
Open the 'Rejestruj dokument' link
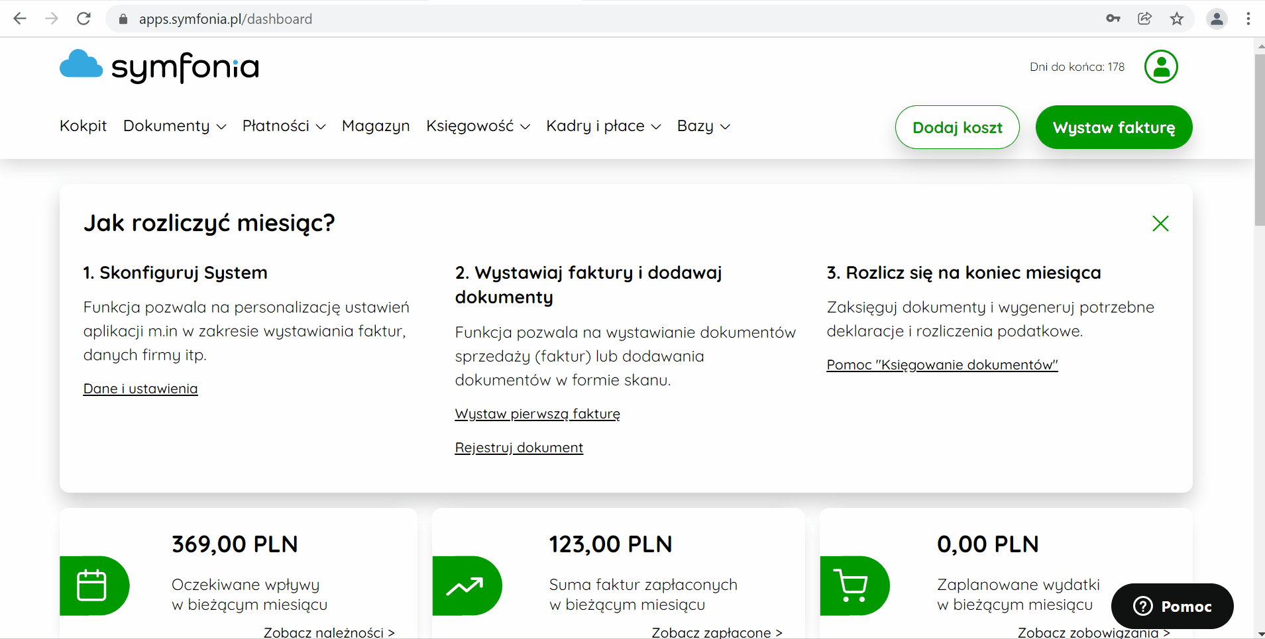point(519,448)
